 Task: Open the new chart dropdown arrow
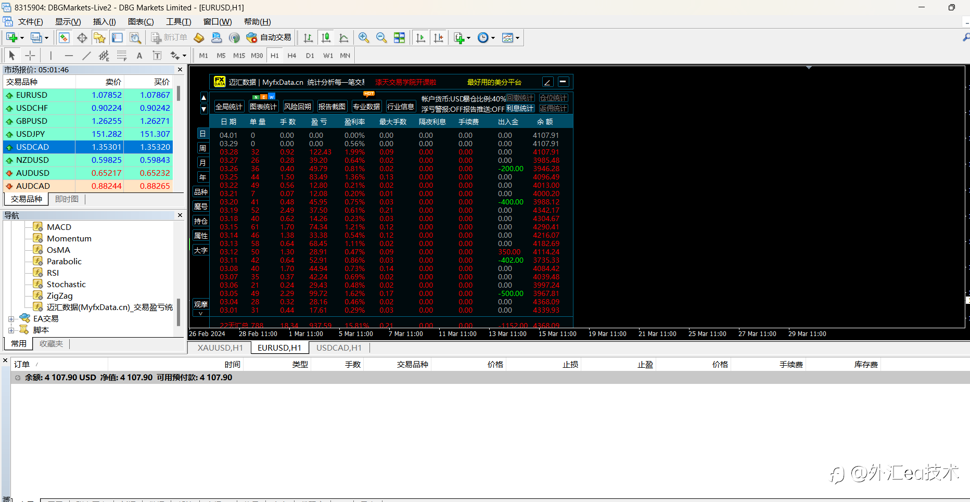22,38
